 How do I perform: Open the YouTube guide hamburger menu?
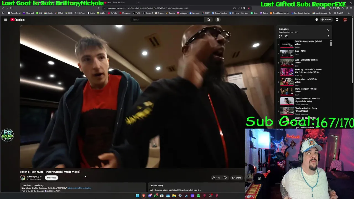[x=5, y=20]
